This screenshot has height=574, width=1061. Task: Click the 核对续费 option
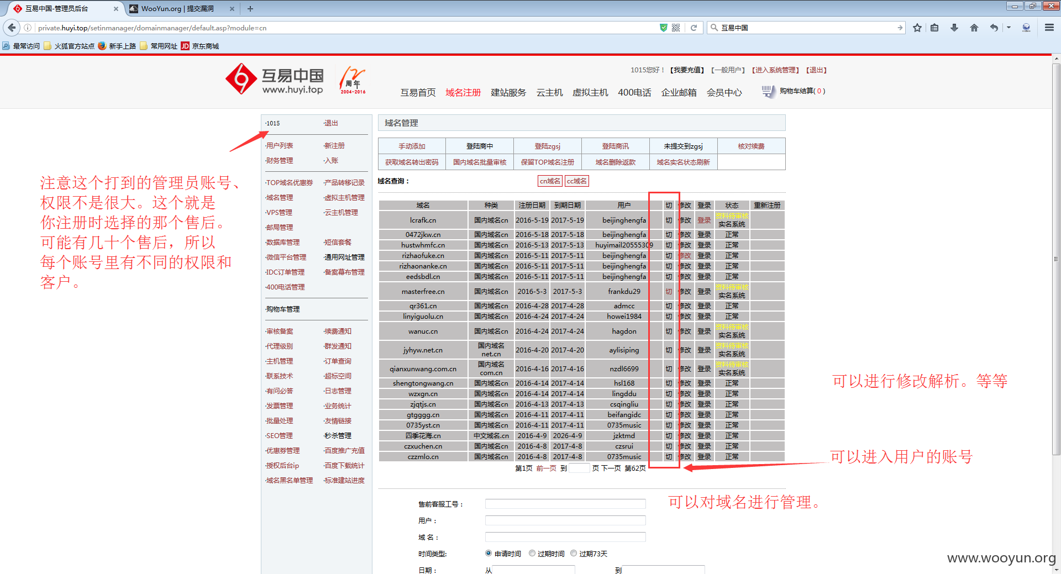coord(751,146)
